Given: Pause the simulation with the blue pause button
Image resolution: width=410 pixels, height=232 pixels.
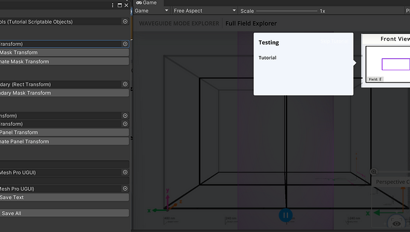Looking at the screenshot, I should (x=286, y=215).
